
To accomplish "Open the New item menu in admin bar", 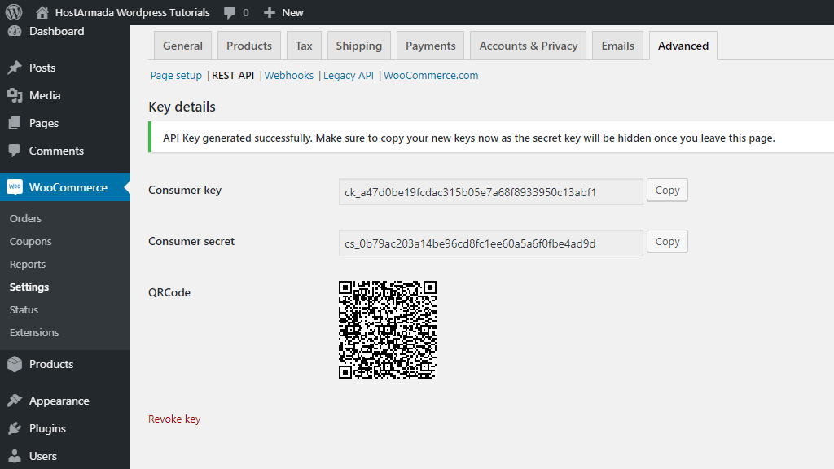I will tap(283, 12).
